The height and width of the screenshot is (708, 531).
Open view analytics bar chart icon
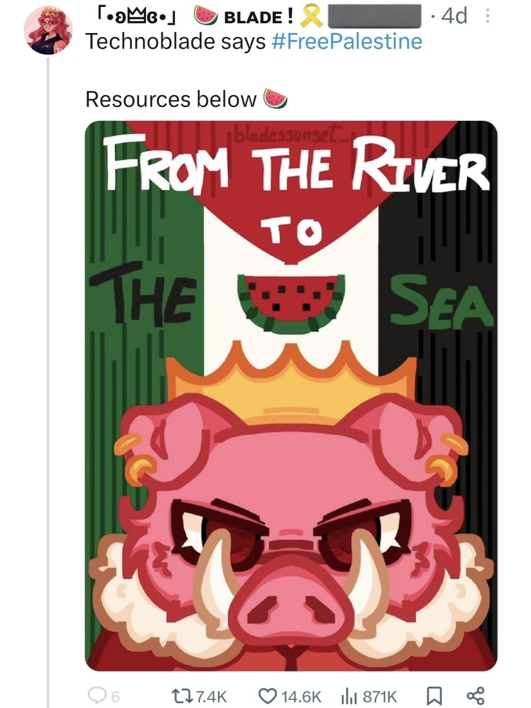tap(347, 696)
